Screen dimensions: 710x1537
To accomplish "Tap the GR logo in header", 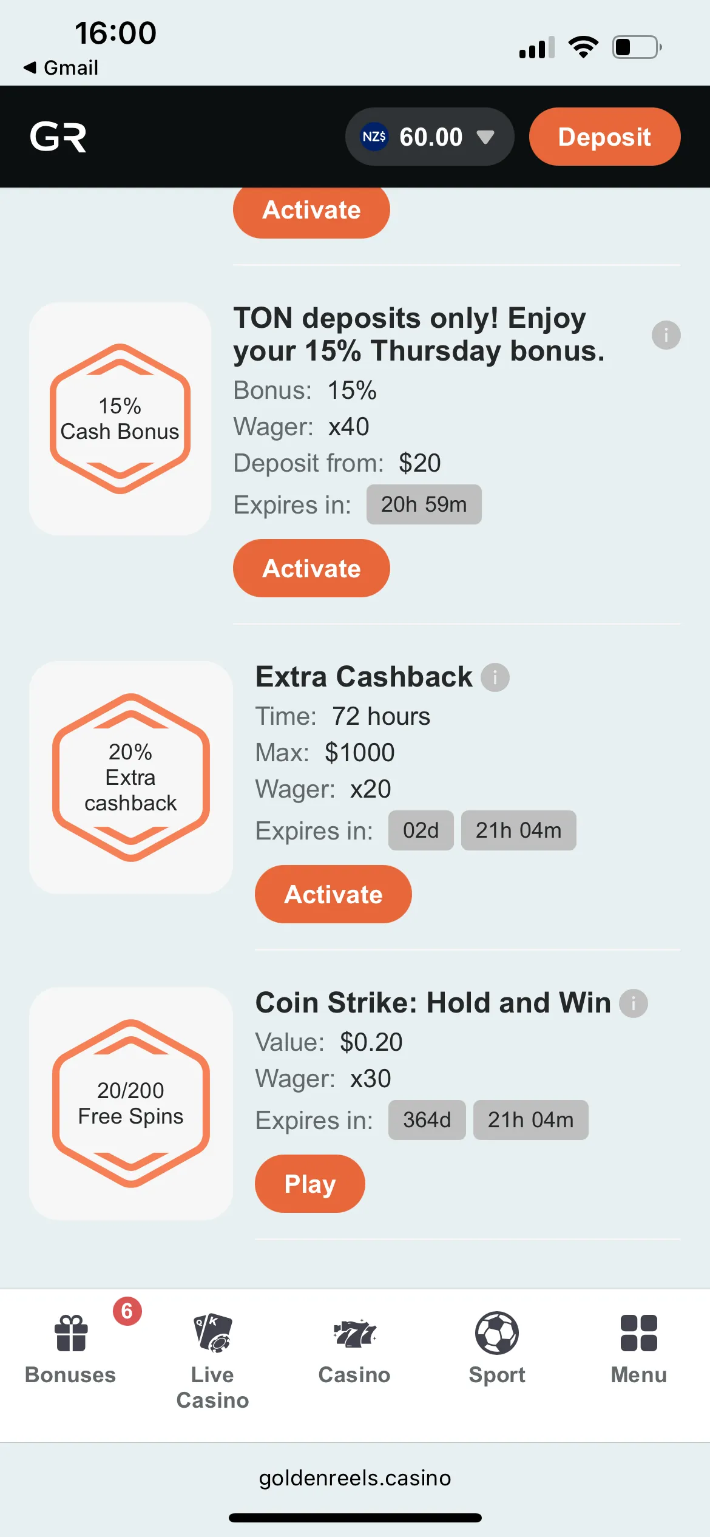I will click(58, 137).
